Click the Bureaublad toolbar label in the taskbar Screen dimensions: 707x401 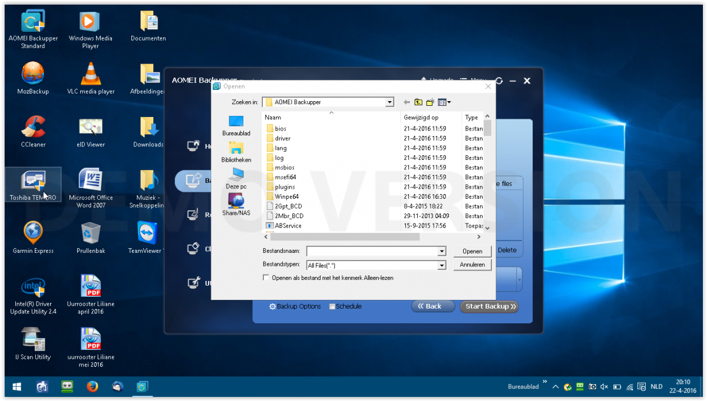[x=523, y=387]
